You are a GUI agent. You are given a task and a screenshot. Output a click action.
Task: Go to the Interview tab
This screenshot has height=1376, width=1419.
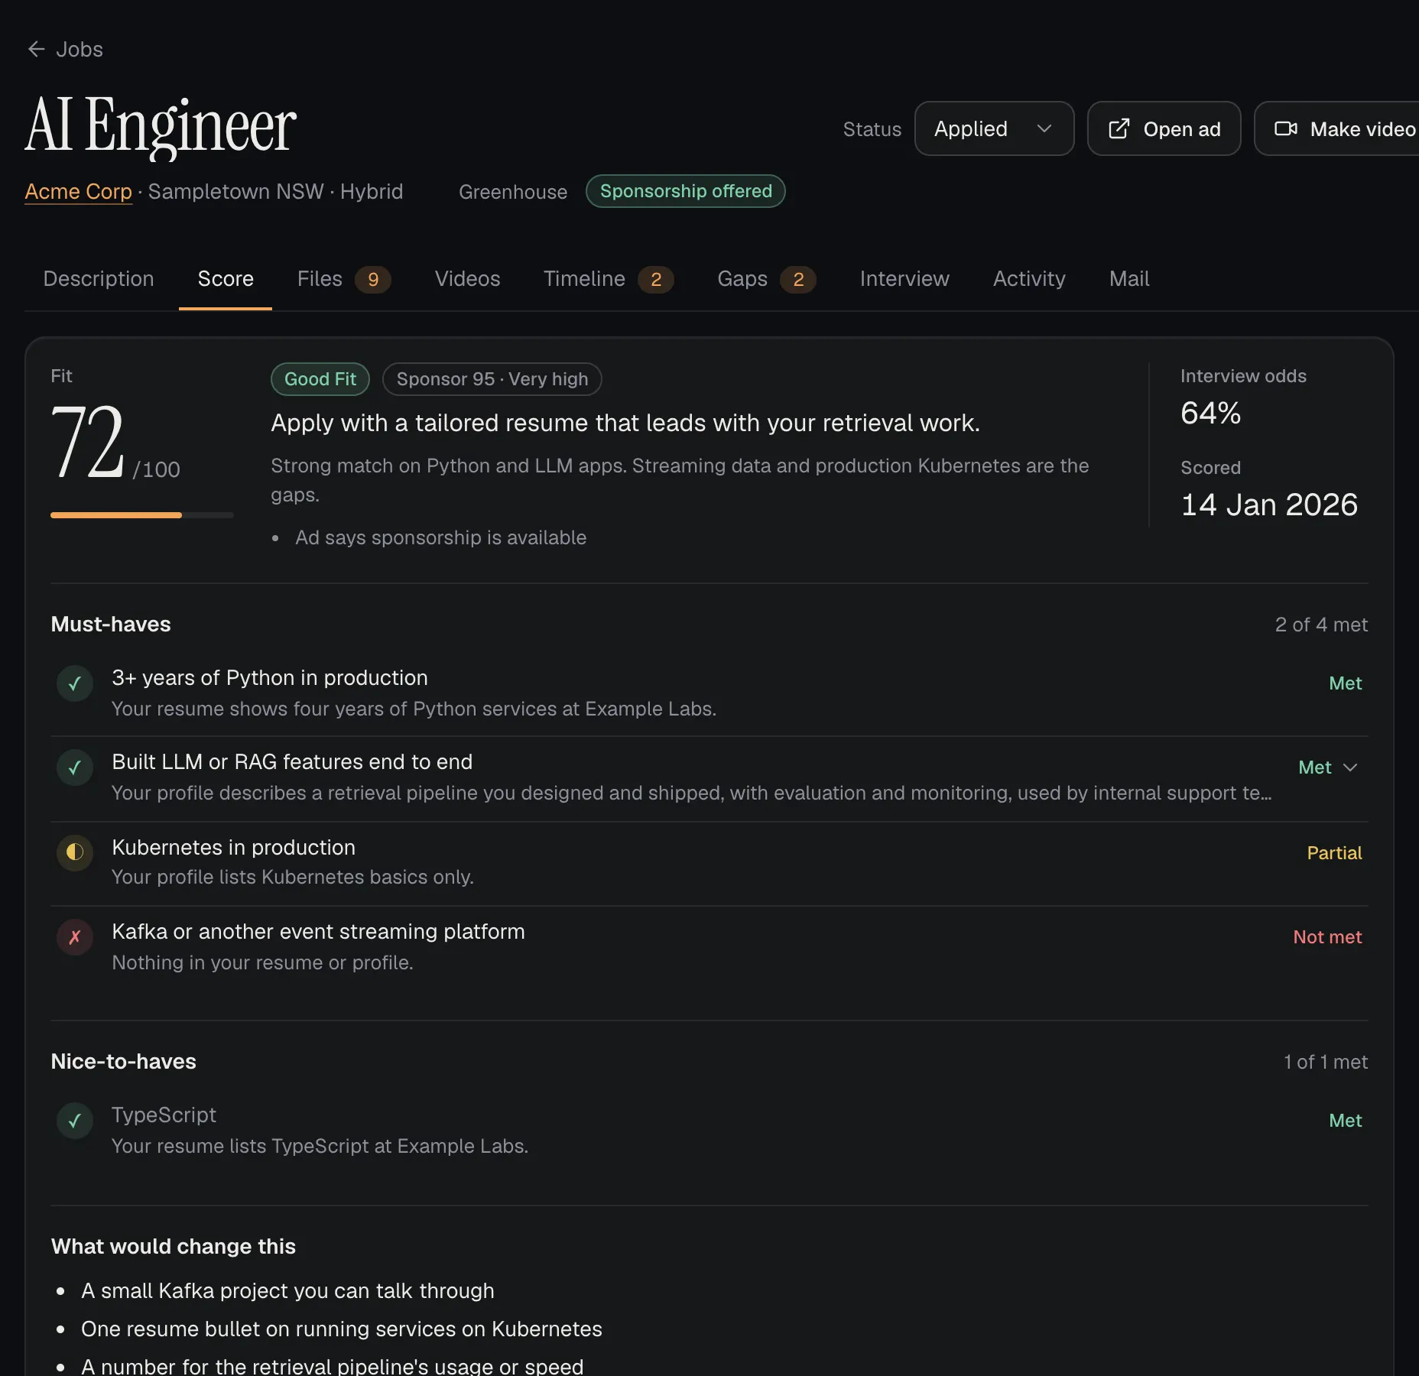(904, 279)
